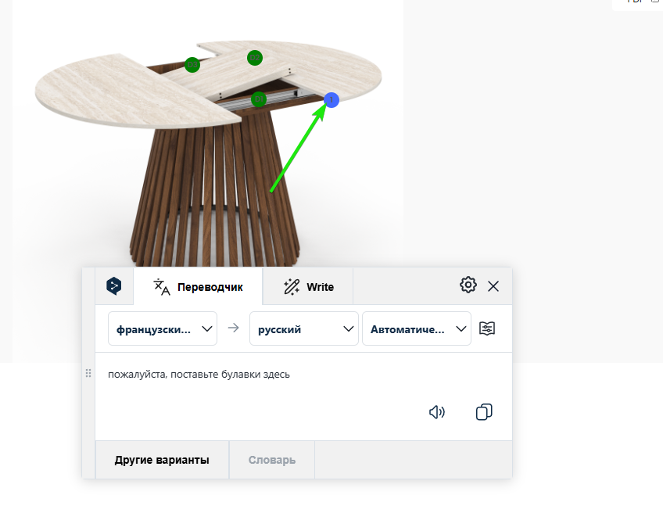Click the DeepL logo icon
663x531 pixels.
(x=113, y=286)
